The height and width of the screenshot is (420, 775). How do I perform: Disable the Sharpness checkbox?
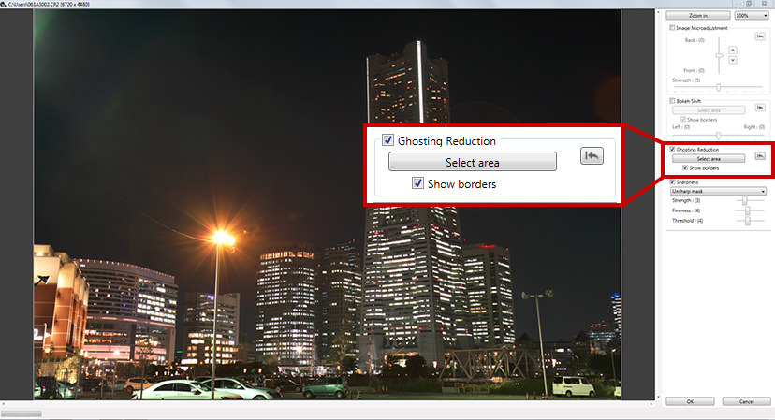tap(672, 181)
